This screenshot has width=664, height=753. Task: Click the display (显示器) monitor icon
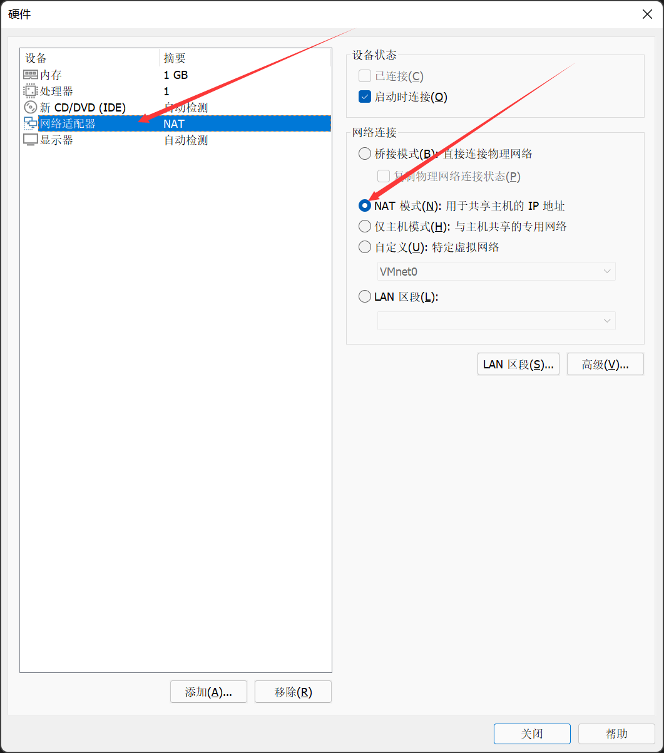coord(31,140)
